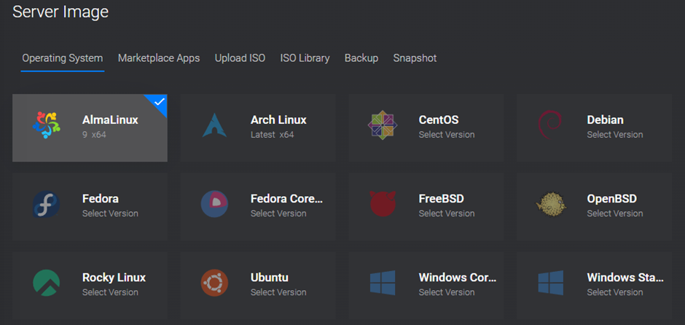
Task: Click the 'Latest x64' version text
Action: (272, 135)
